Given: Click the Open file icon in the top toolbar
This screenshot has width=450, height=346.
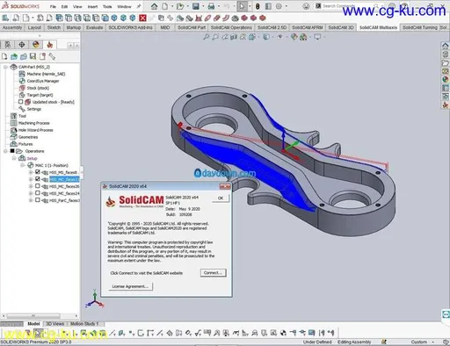Looking at the screenshot, I should (x=180, y=6).
